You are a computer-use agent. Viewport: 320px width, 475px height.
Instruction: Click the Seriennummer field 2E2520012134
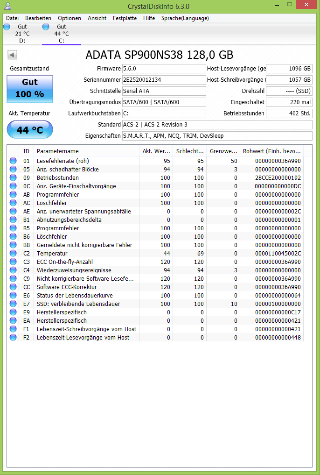click(x=164, y=80)
